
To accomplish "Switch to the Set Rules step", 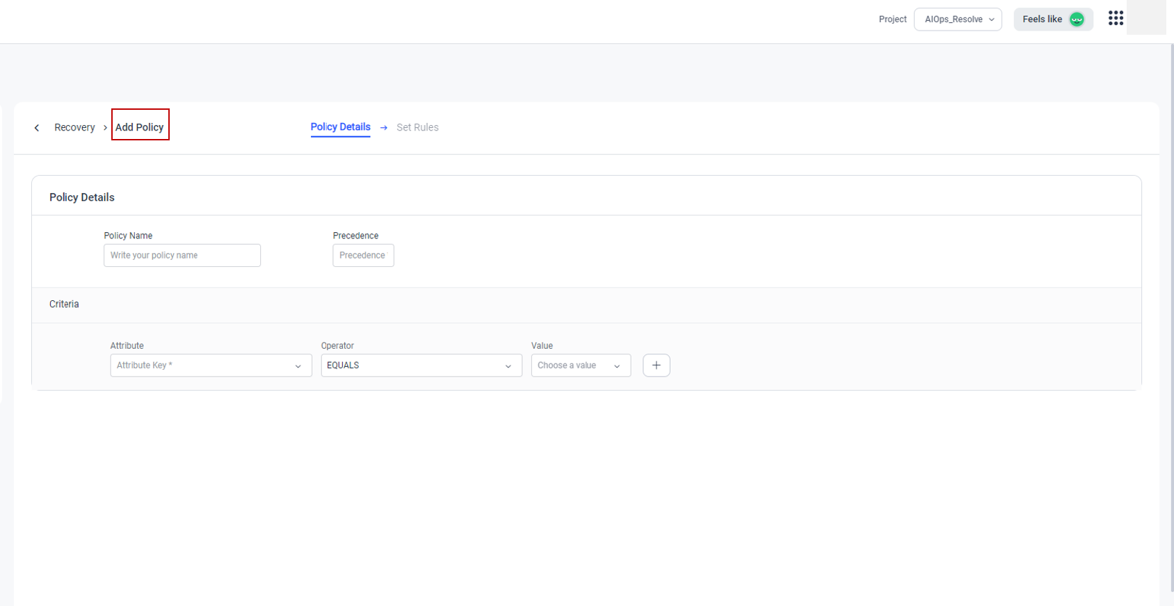I will point(417,128).
